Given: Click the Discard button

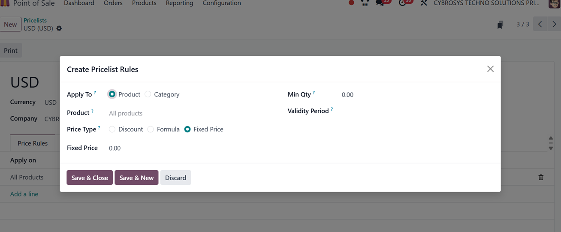Looking at the screenshot, I should (x=175, y=178).
